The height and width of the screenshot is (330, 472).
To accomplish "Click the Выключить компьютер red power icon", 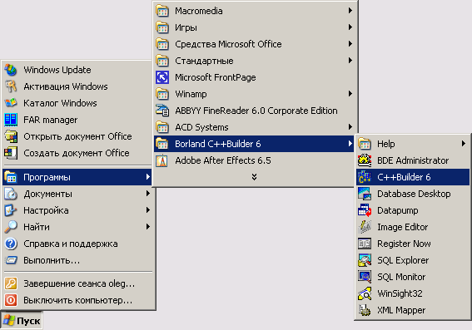I will tap(11, 300).
